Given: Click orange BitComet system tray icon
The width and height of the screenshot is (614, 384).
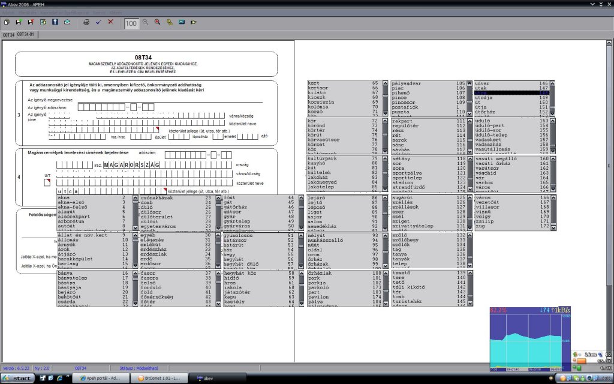Looking at the screenshot, I should click(x=562, y=378).
